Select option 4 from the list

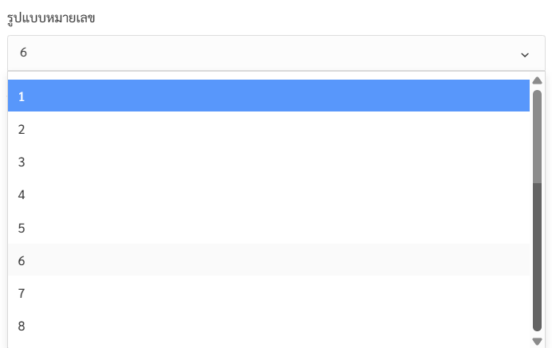(x=269, y=195)
